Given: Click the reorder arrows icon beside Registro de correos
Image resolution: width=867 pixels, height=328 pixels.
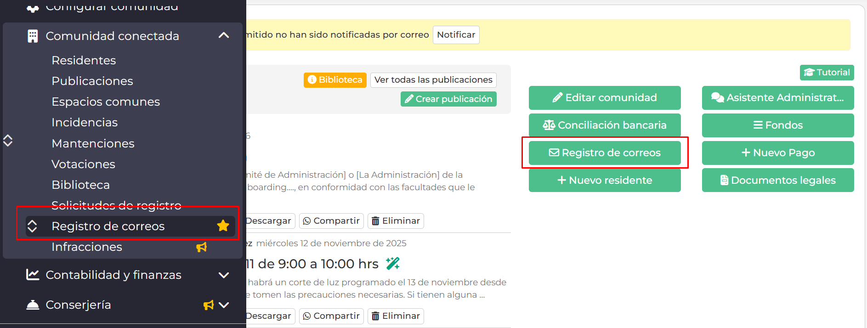Looking at the screenshot, I should [32, 226].
